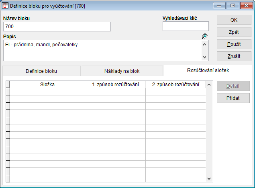Cancel using the Zrušit button
Viewport: 255px width, 188px height.
pyautogui.click(x=234, y=56)
